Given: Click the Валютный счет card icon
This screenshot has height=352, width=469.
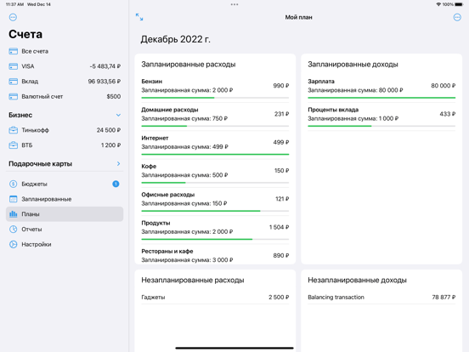Looking at the screenshot, I should (x=13, y=96).
